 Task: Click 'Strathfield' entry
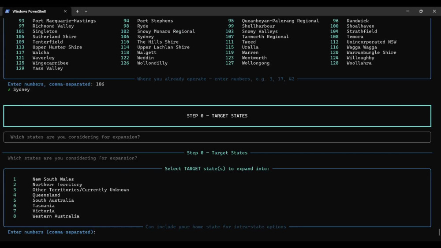[362, 31]
